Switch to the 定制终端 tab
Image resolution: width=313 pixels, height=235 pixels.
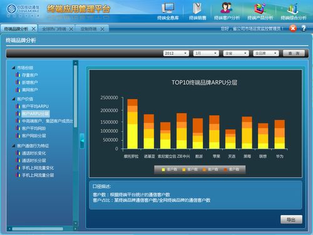pyautogui.click(x=92, y=29)
